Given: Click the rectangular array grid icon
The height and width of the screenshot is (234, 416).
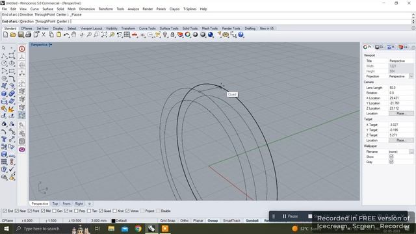Looking at the screenshot, I should pyautogui.click(x=4, y=162).
